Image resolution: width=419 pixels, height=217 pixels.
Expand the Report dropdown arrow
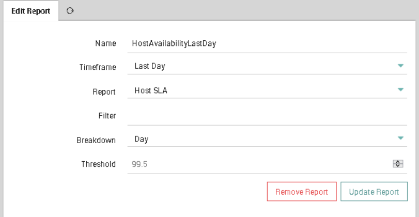pyautogui.click(x=400, y=90)
